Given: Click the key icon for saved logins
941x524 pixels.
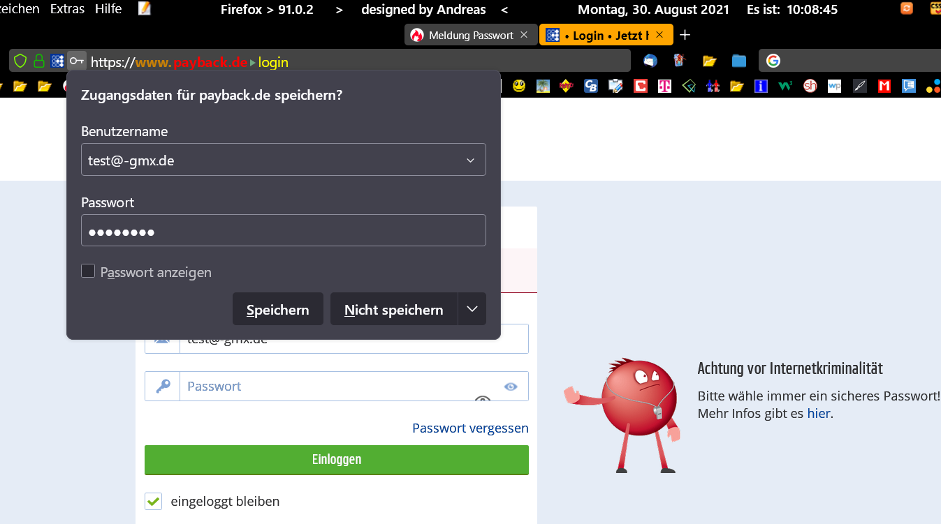Looking at the screenshot, I should click(76, 61).
